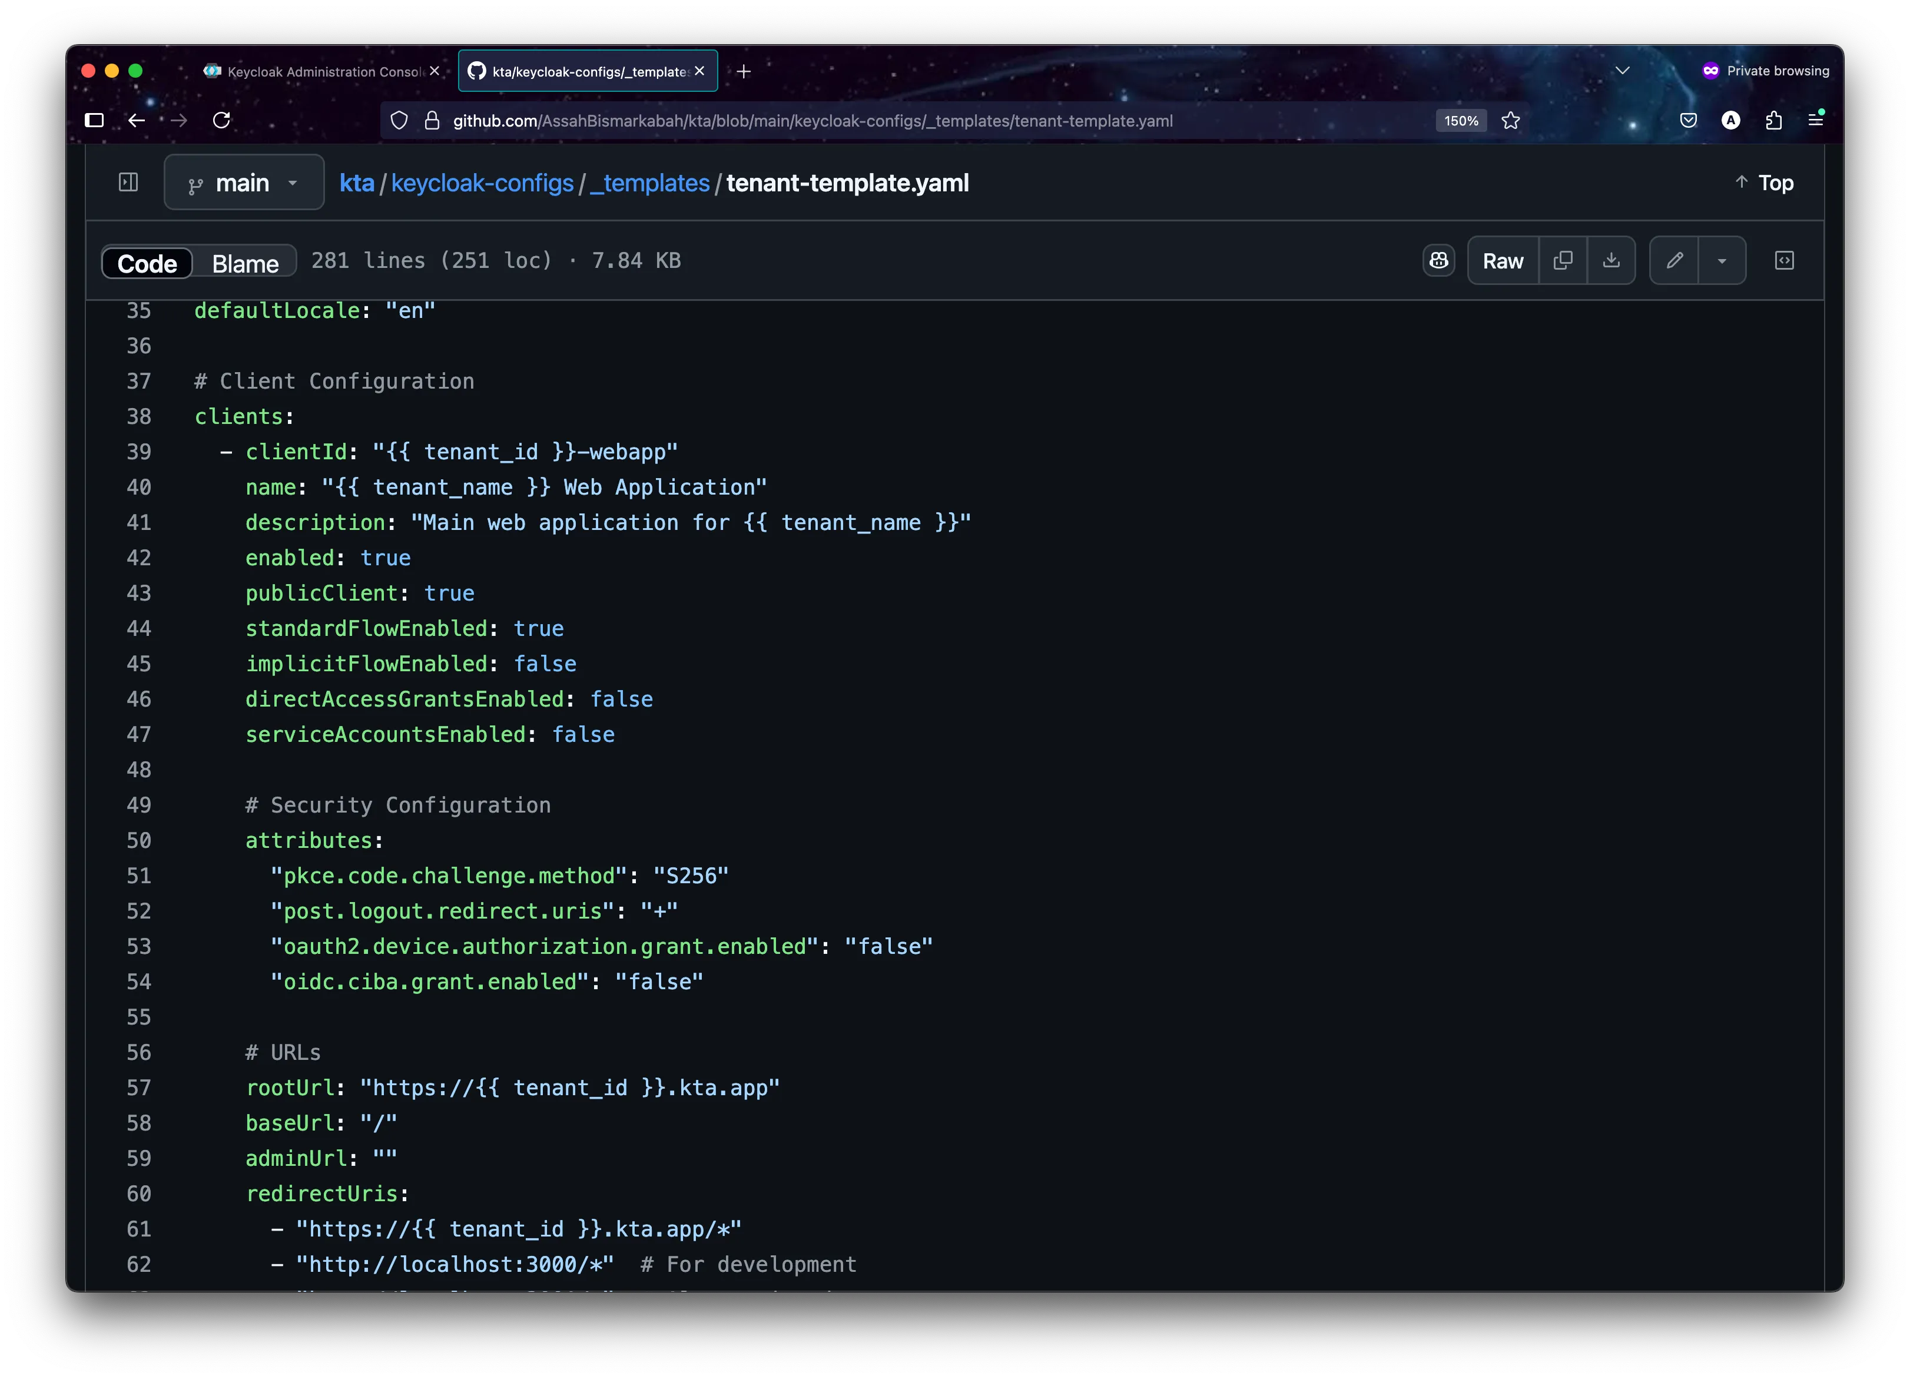The width and height of the screenshot is (1910, 1379).
Task: Open the list-all-tabs chevron
Action: point(1623,71)
